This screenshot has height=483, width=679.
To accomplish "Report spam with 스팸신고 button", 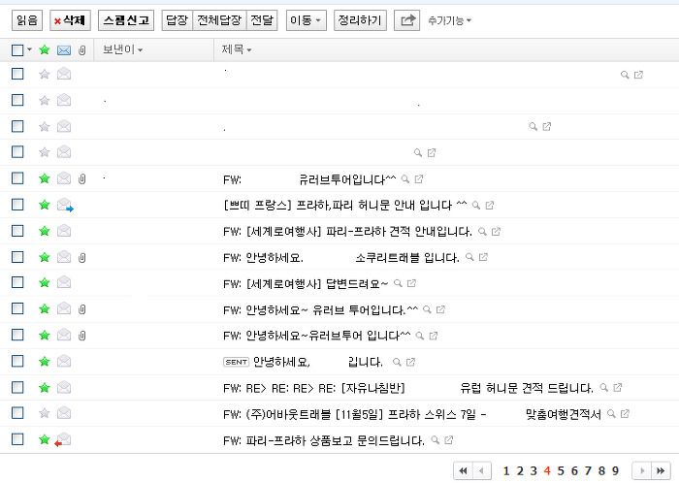I will 126,20.
